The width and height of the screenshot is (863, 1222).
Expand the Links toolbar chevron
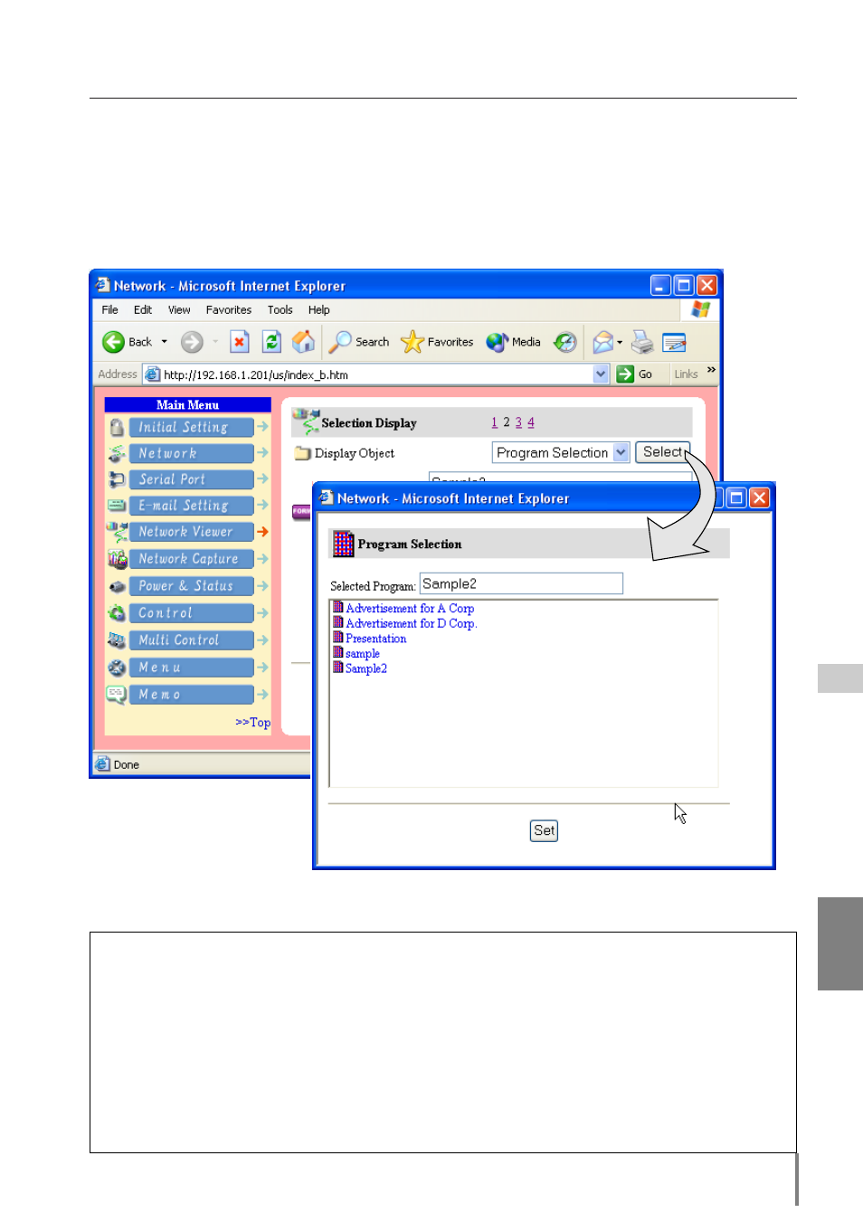(711, 370)
